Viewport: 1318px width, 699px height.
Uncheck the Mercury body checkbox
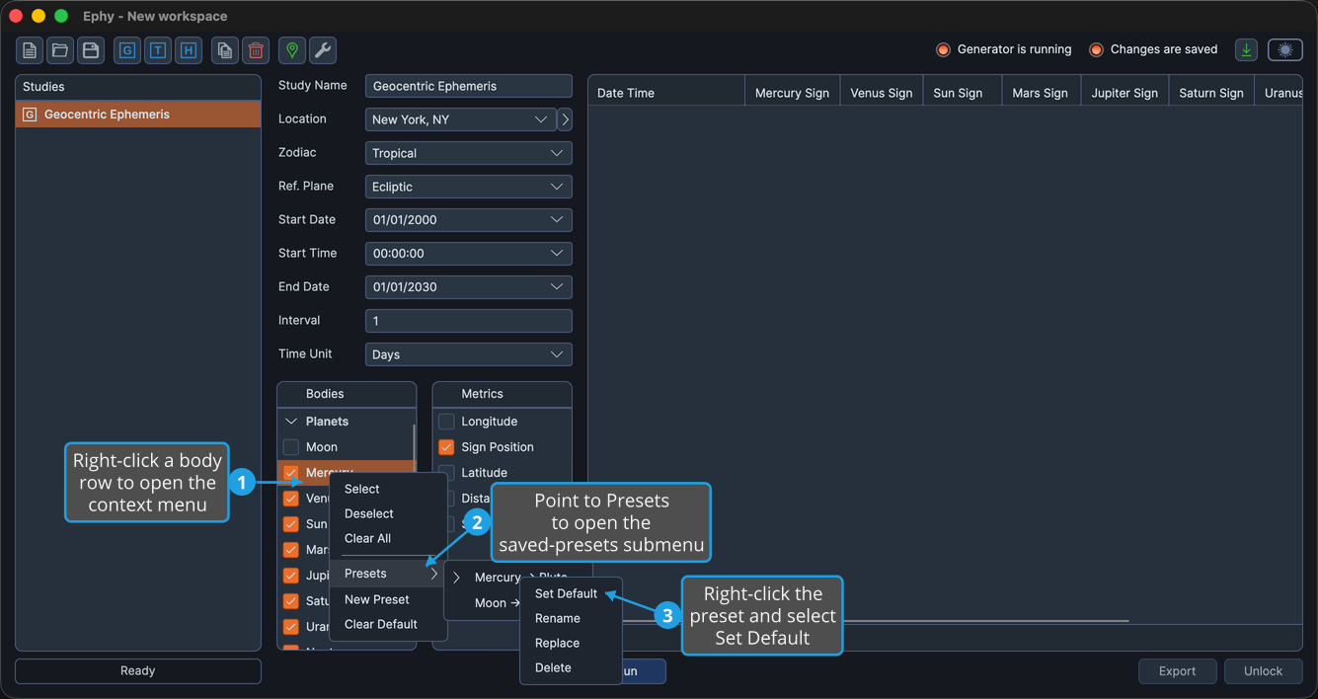point(291,473)
